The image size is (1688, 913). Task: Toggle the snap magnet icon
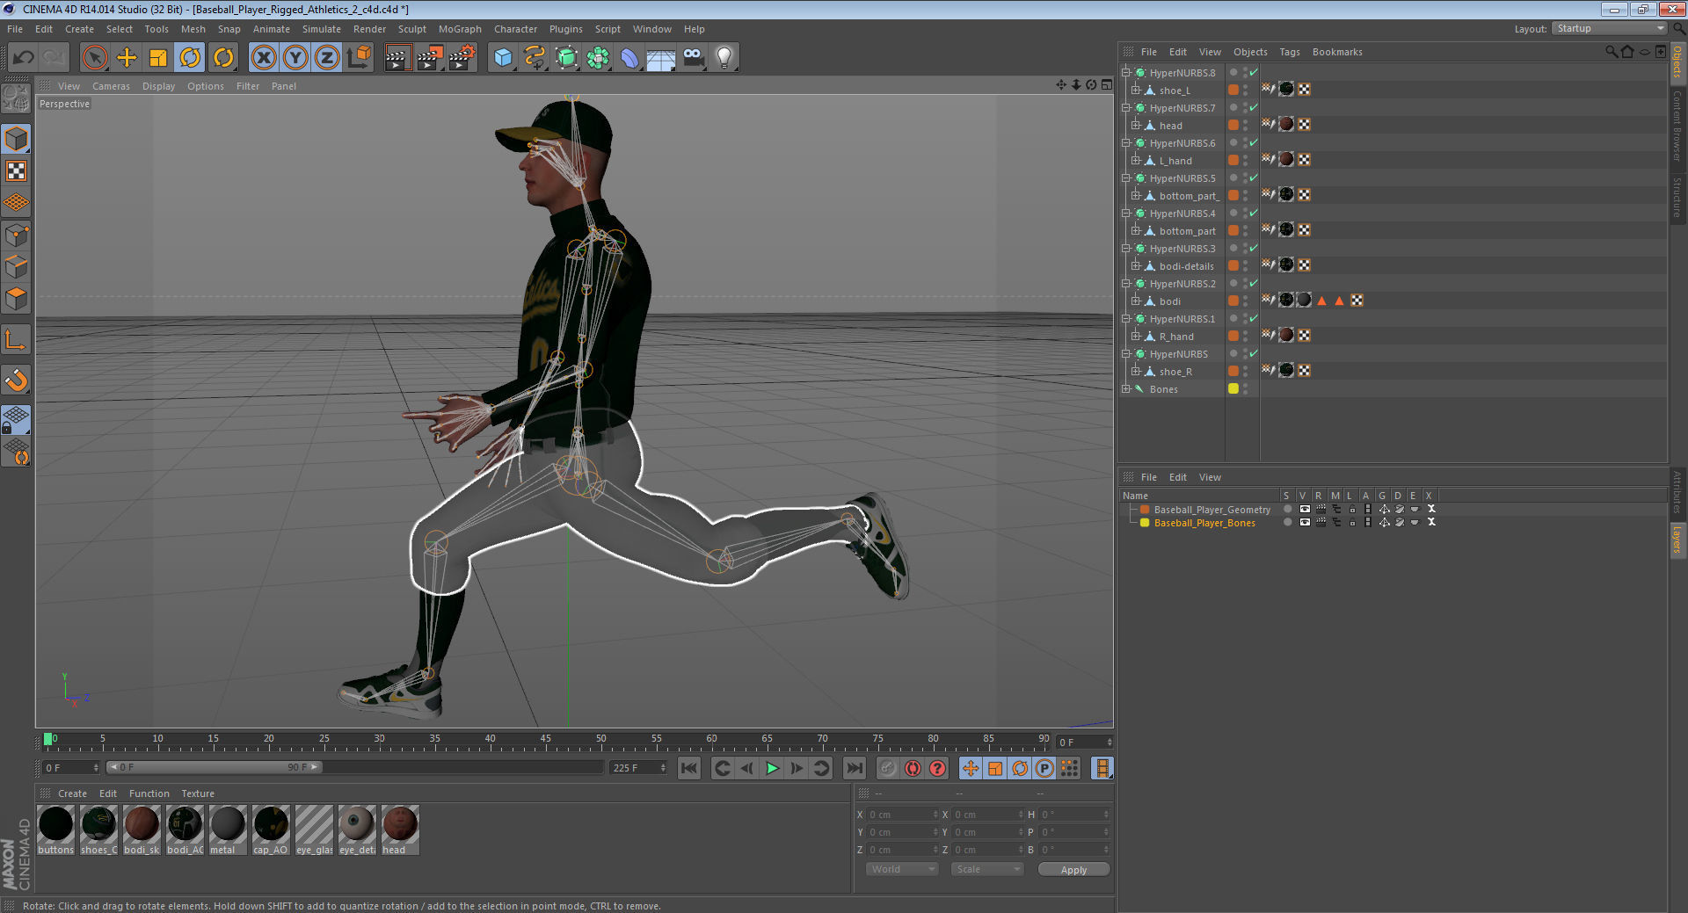click(17, 380)
